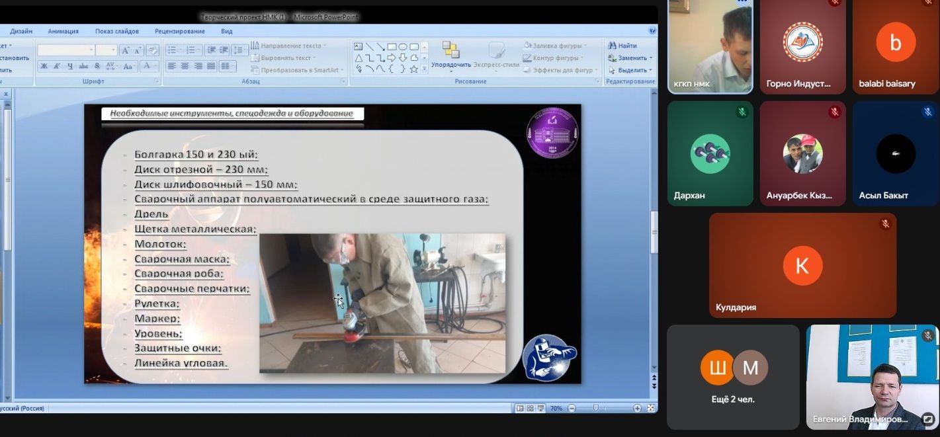Click the zoom slider handle
Image resolution: width=940 pixels, height=437 pixels.
click(596, 409)
